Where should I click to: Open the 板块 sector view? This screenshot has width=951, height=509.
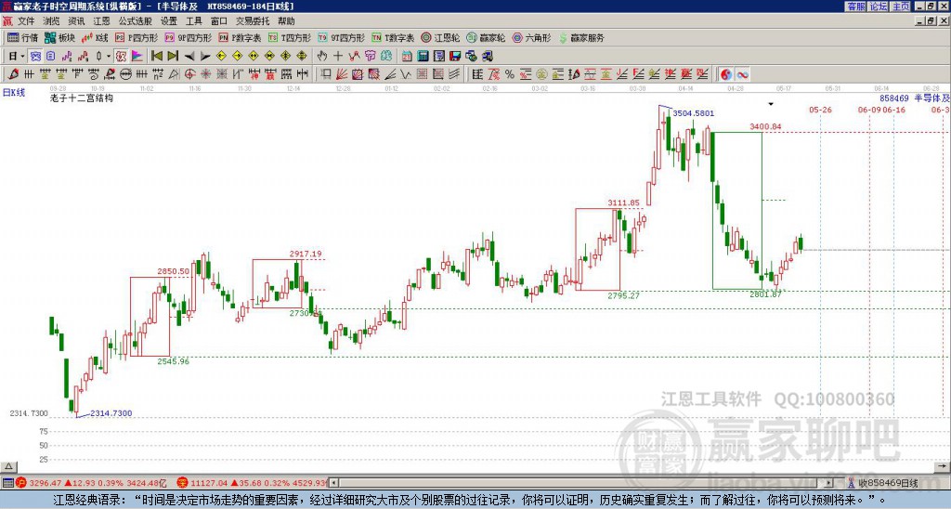[x=60, y=37]
